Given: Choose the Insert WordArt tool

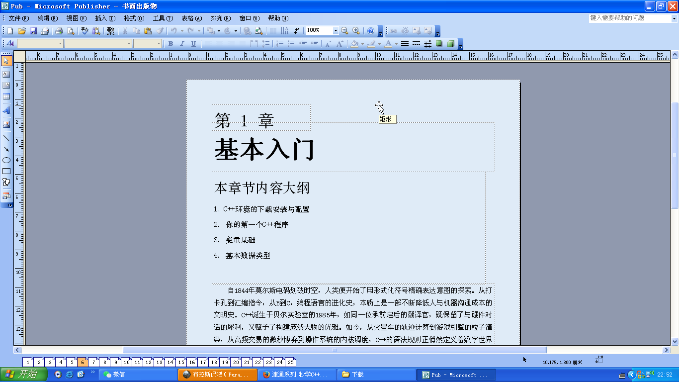Looking at the screenshot, I should 6,110.
